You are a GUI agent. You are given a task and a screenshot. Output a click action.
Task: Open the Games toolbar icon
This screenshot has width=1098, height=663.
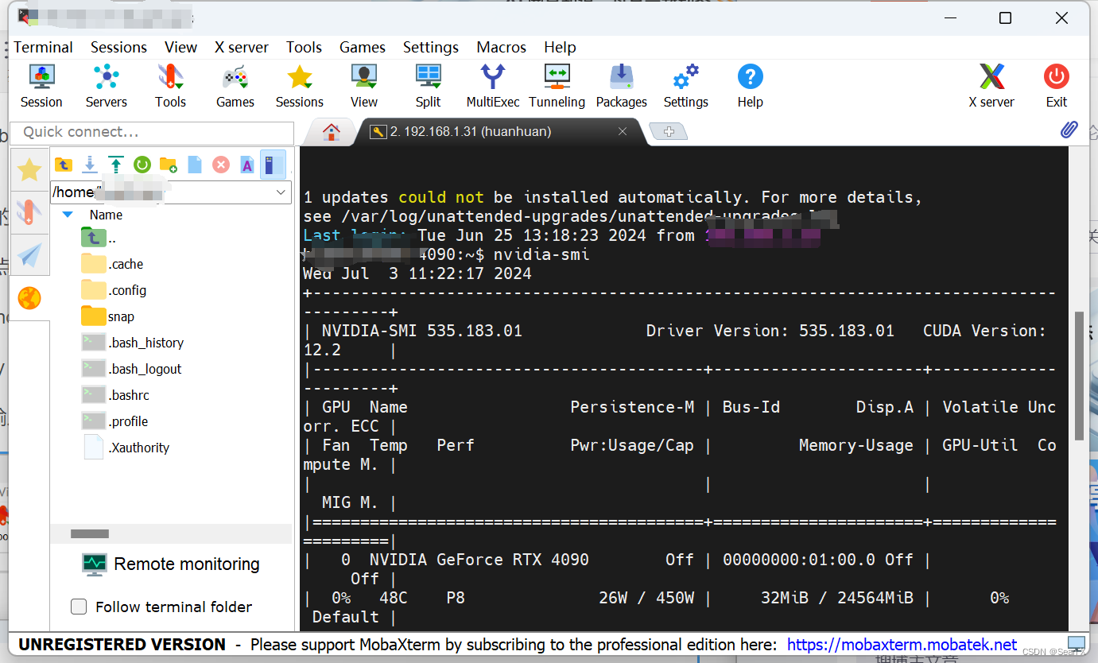tap(235, 86)
